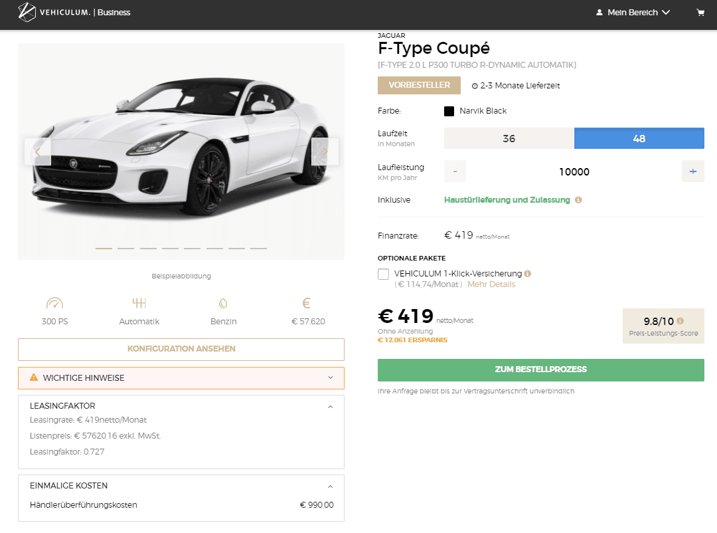
Task: Click the 'Leasingfaktor: 0,727' line
Action: coord(67,452)
